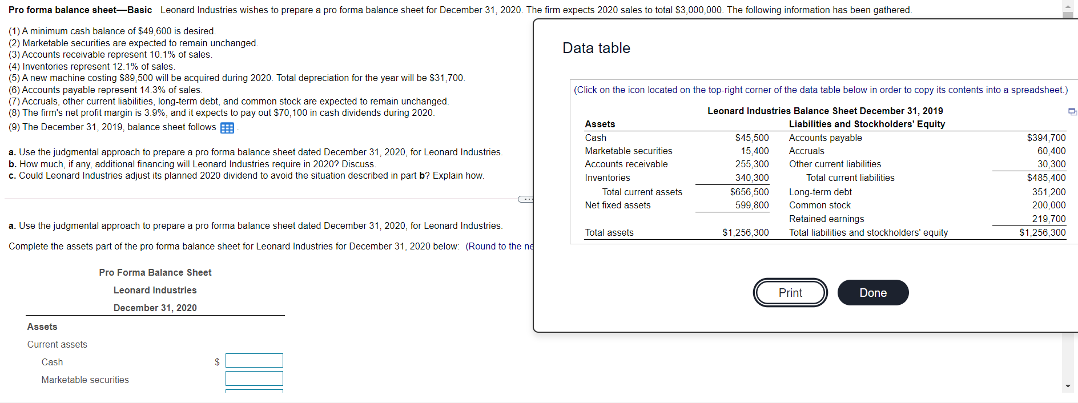1078x403 pixels.
Task: Select Retained earnings value 219,700
Action: tap(1049, 219)
